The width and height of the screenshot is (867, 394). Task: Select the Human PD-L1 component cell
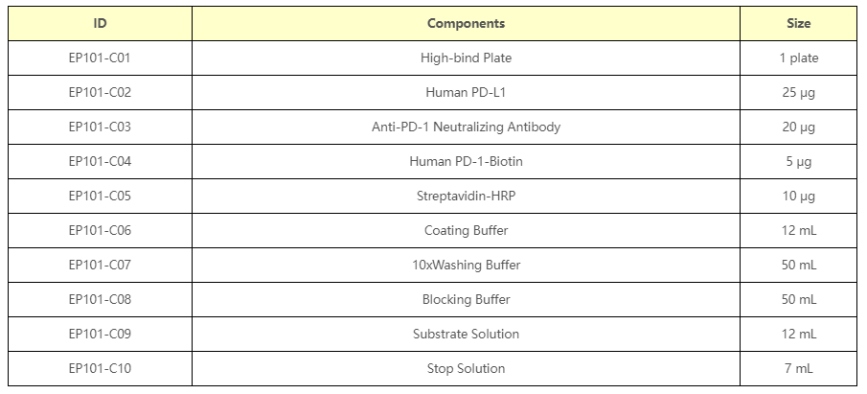(466, 92)
